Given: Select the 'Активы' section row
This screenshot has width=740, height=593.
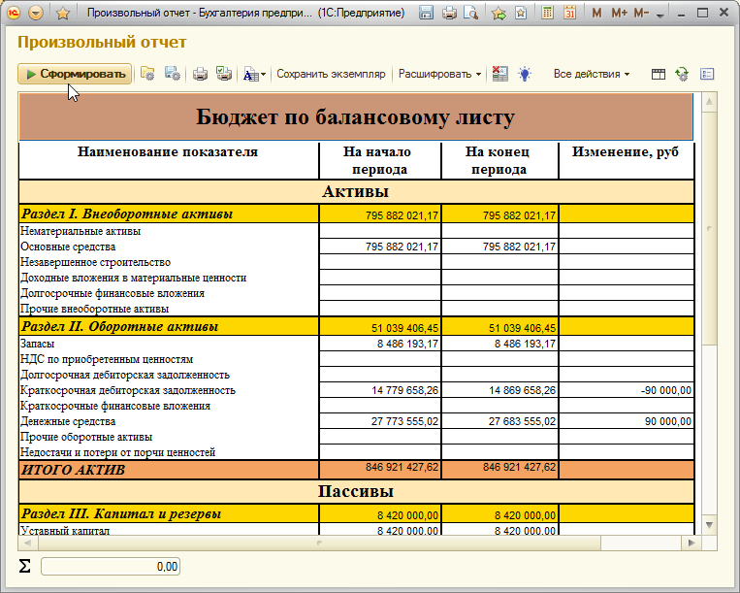Looking at the screenshot, I should coord(356,192).
